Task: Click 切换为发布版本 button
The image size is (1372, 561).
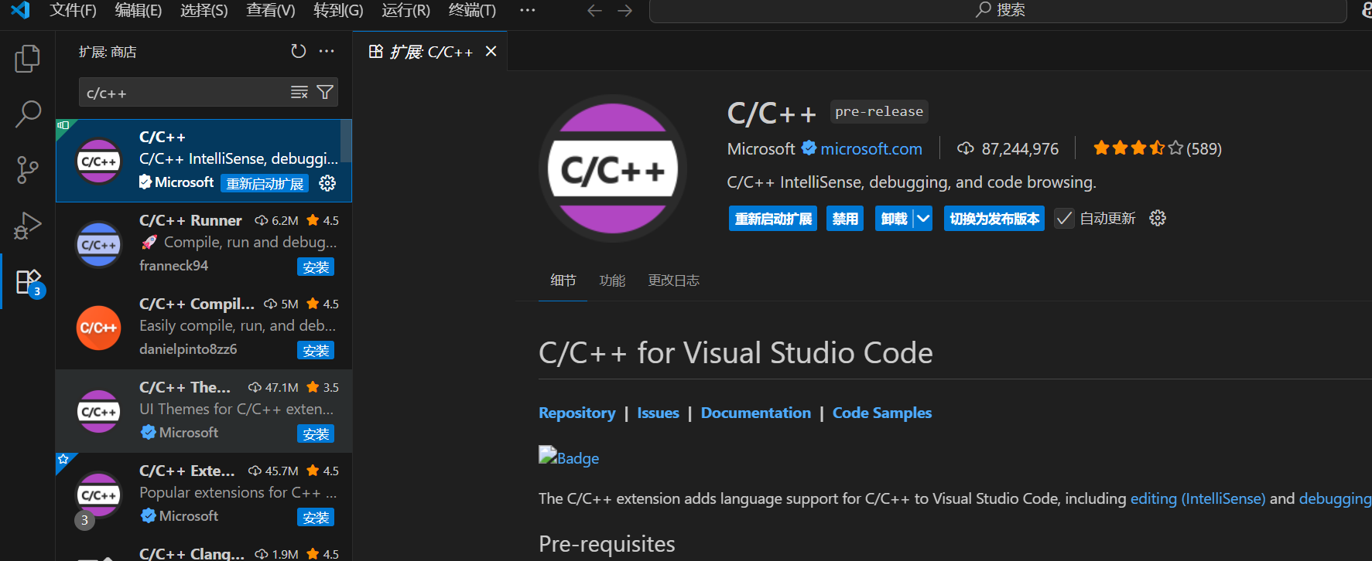Action: (994, 219)
